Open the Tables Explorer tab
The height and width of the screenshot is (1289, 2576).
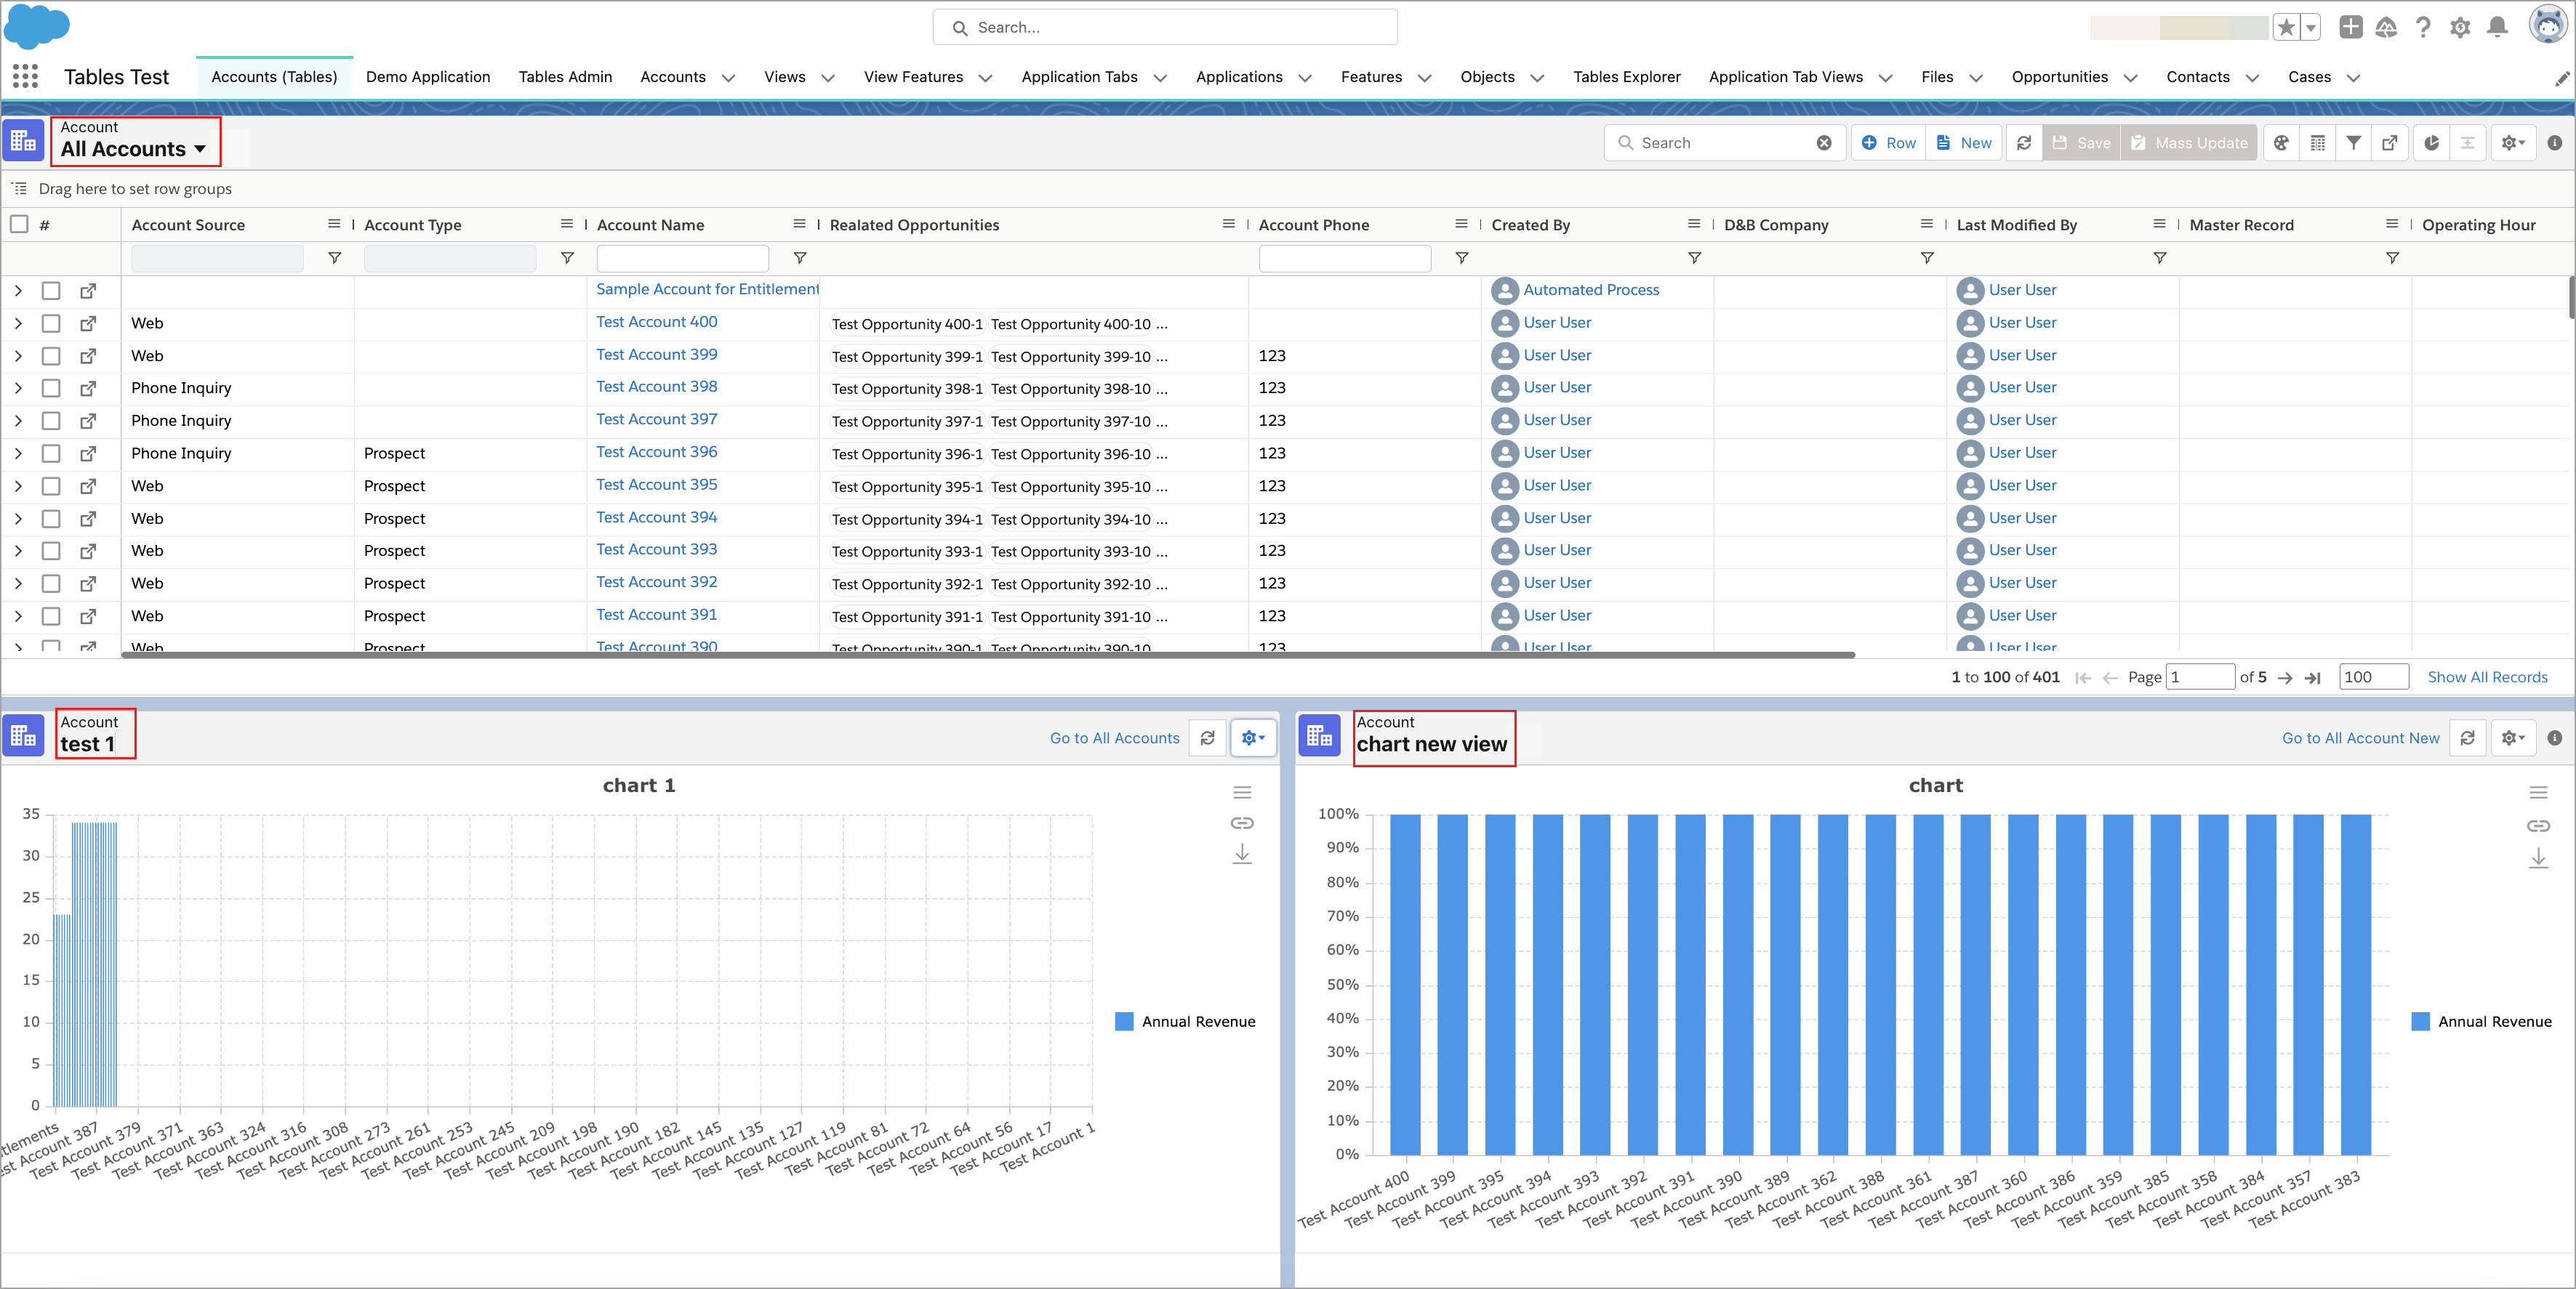tap(1626, 77)
